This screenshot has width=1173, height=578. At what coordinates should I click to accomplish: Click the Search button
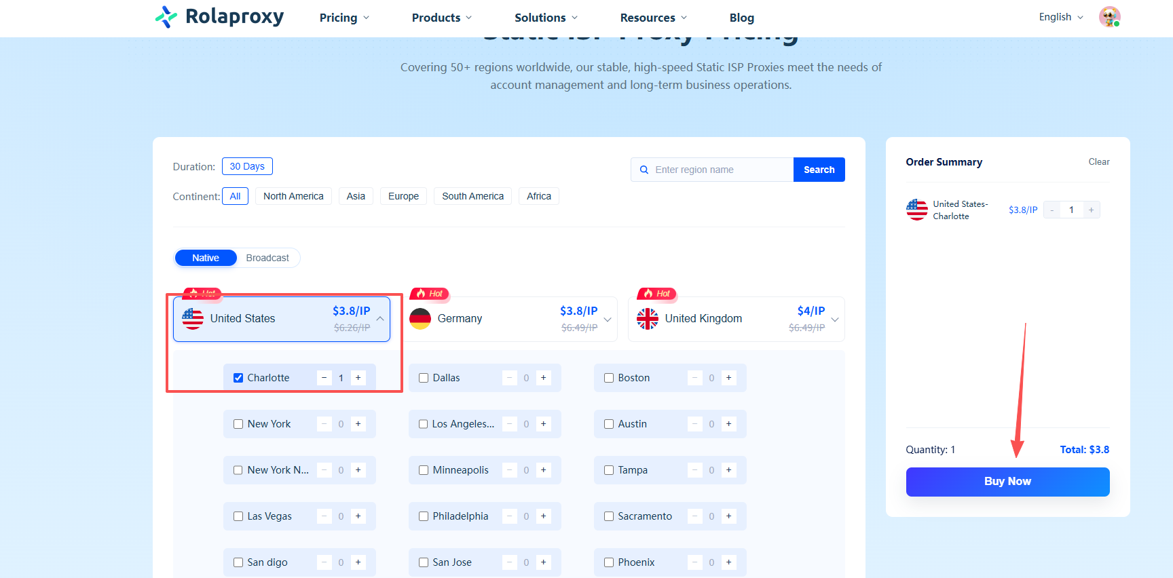(x=819, y=170)
